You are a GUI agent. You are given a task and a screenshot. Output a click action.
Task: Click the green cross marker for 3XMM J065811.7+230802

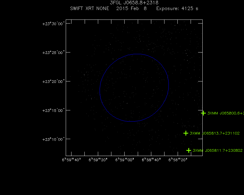[189, 150]
